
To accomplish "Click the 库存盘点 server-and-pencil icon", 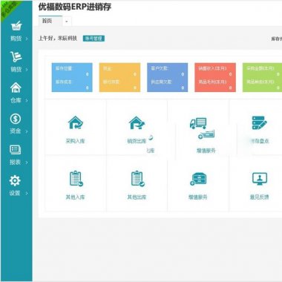I will 259,122.
